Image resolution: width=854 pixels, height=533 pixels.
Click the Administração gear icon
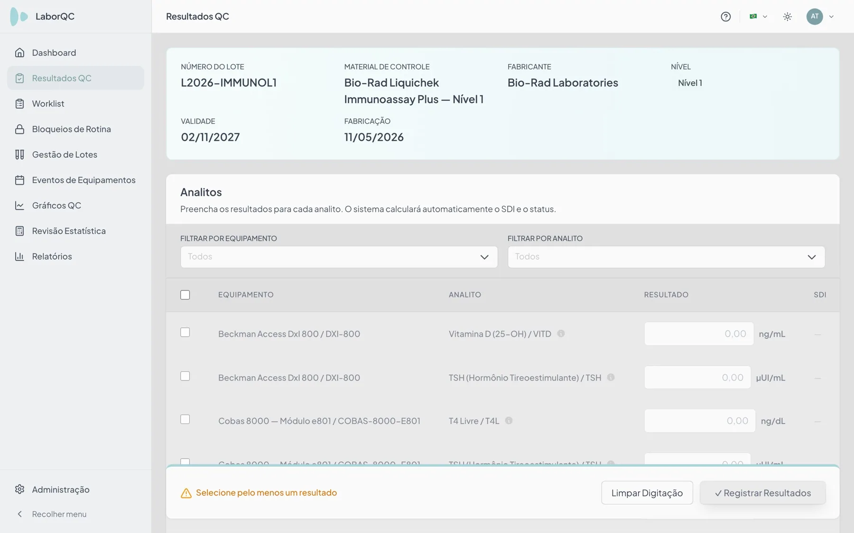(19, 489)
